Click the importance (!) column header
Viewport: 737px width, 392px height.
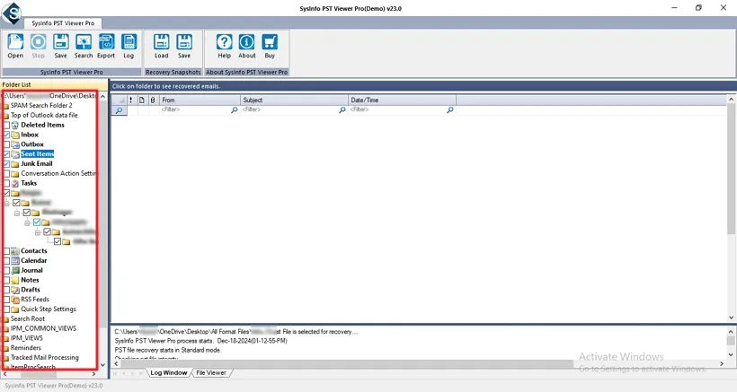point(130,100)
